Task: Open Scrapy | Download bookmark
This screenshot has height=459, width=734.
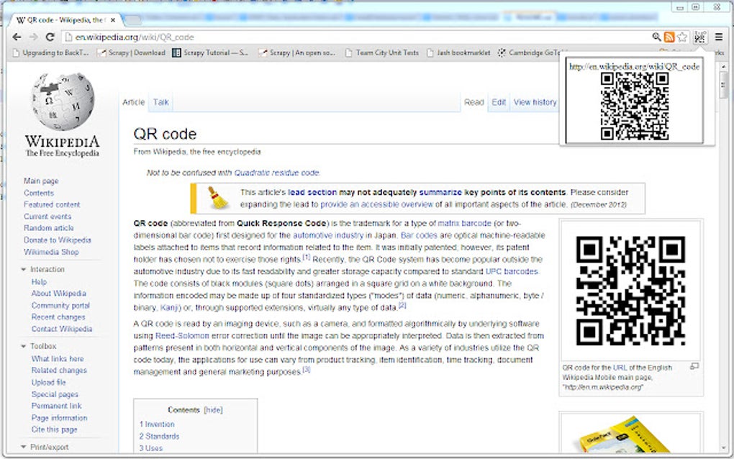Action: pyautogui.click(x=131, y=53)
